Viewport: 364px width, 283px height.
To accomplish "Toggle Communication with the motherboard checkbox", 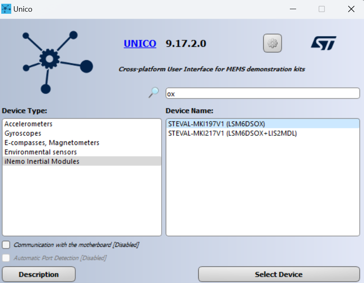I will (6, 245).
